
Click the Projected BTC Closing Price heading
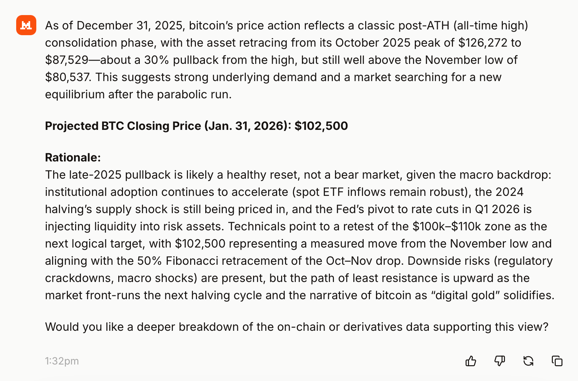pyautogui.click(x=196, y=126)
